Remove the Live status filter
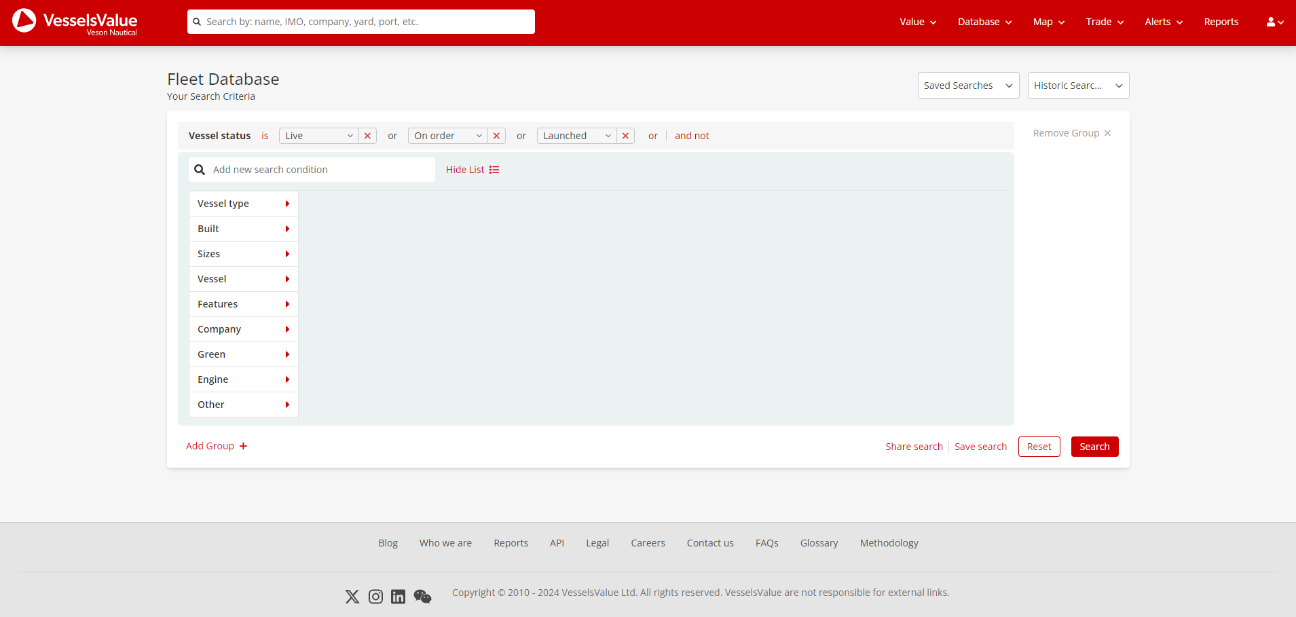The height and width of the screenshot is (617, 1296). coord(367,136)
